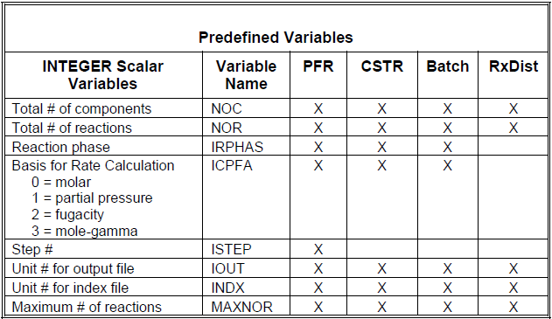Viewport: 552px width, 319px height.
Task: Select the ISTEP variable name
Action: [x=231, y=249]
